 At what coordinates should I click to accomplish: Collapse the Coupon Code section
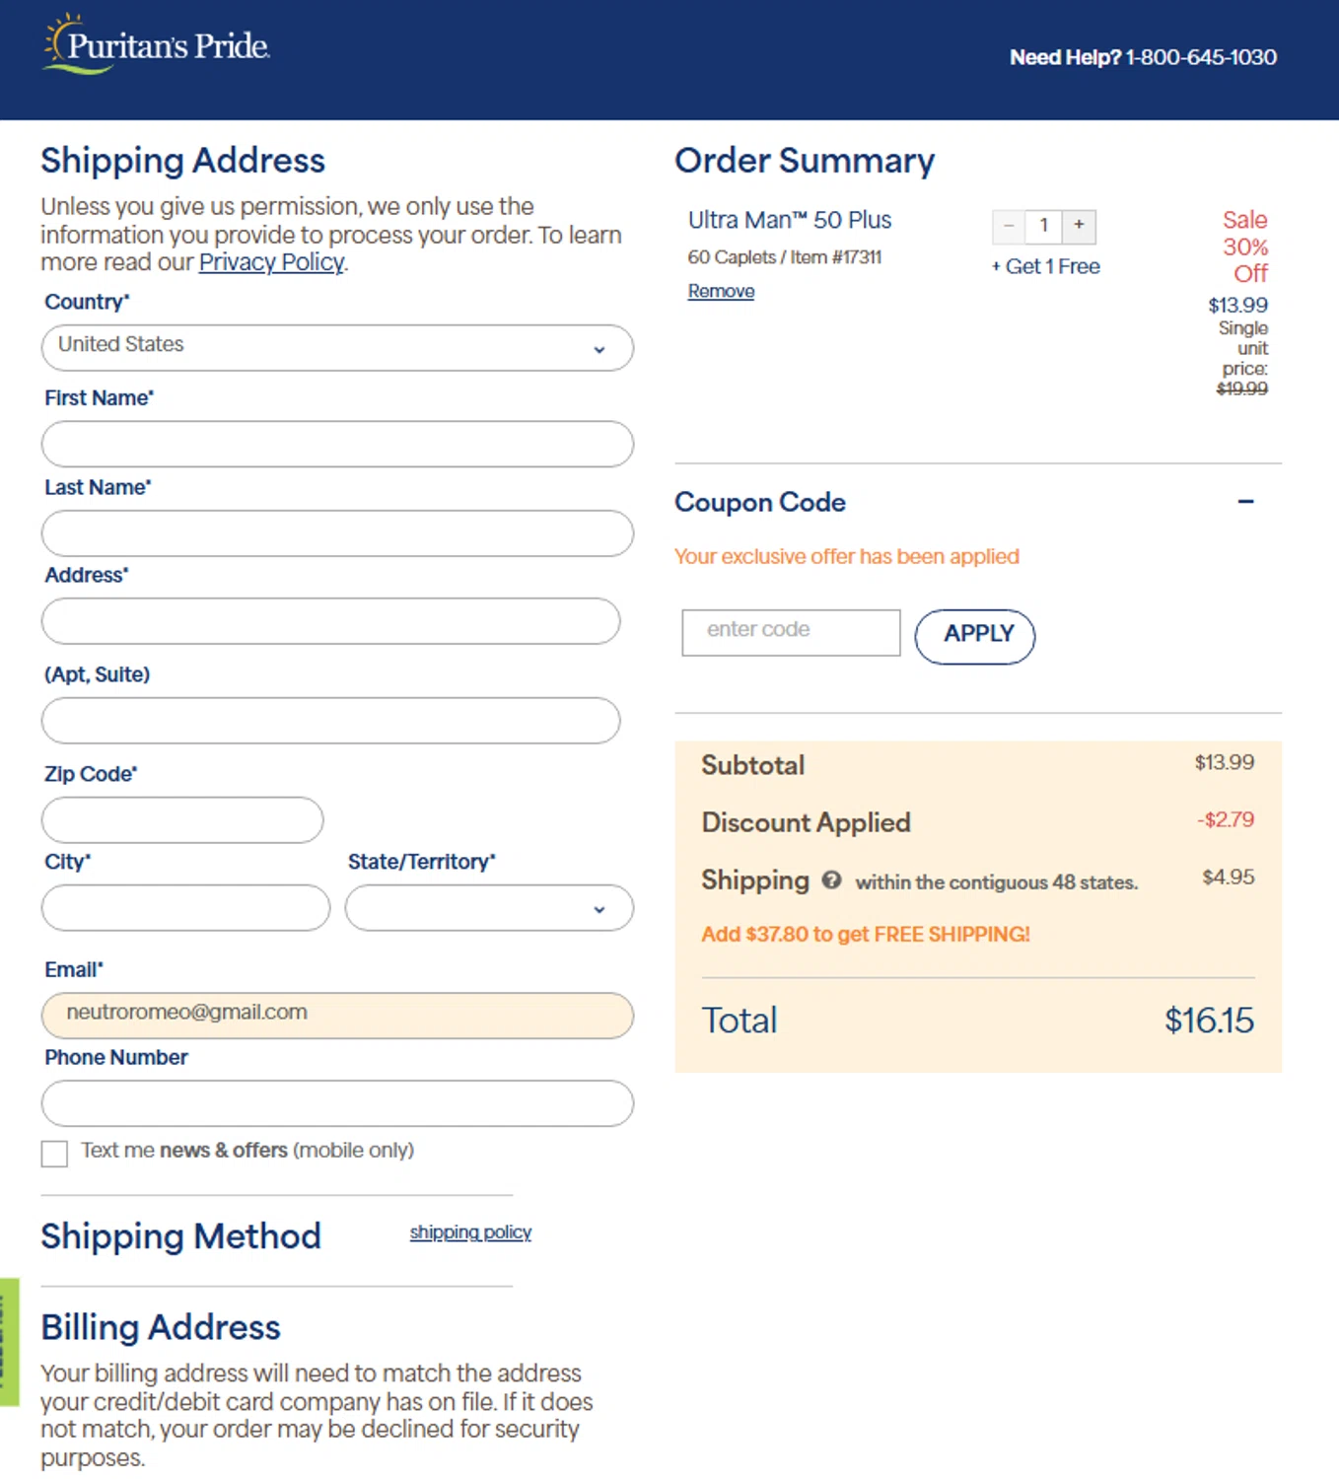click(x=1245, y=502)
